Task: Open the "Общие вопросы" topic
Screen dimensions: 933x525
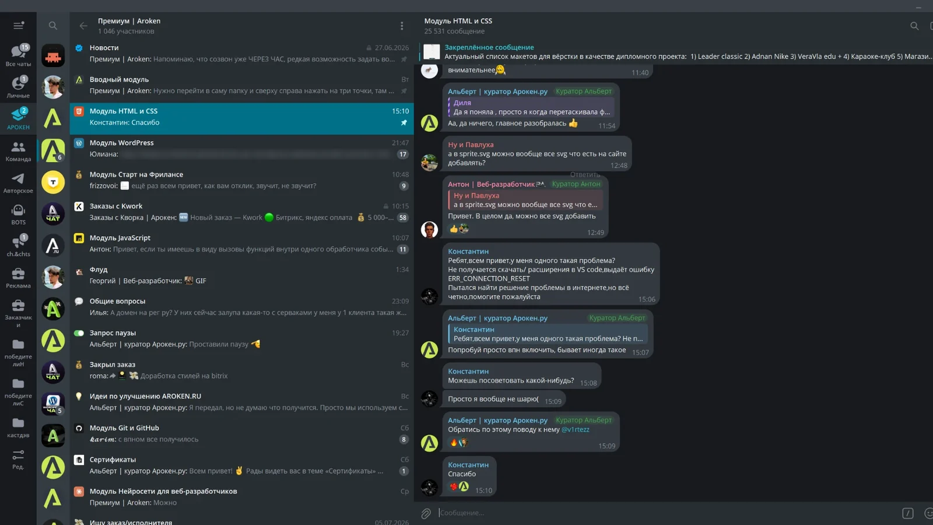Action: (242, 307)
